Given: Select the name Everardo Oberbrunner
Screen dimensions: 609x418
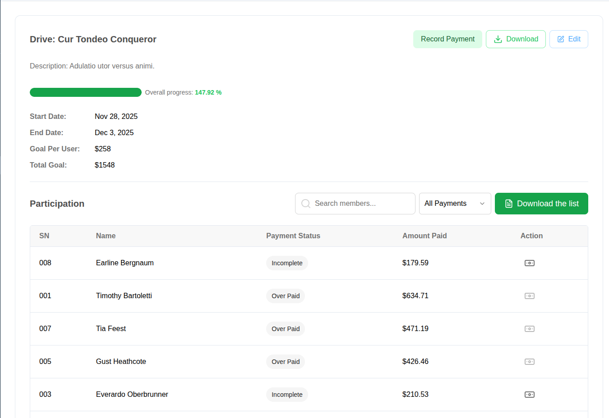Looking at the screenshot, I should pyautogui.click(x=132, y=395).
